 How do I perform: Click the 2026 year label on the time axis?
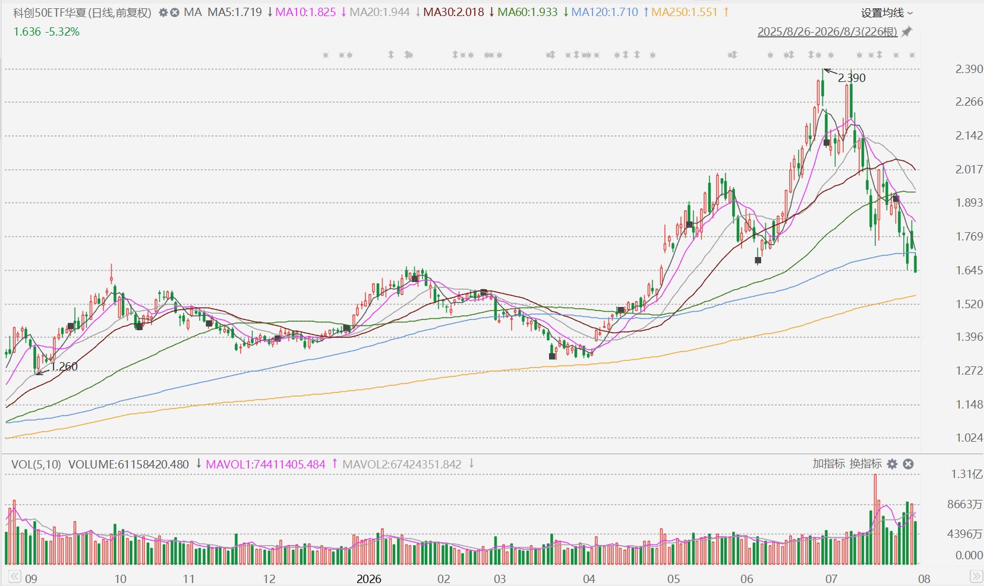[x=368, y=579]
